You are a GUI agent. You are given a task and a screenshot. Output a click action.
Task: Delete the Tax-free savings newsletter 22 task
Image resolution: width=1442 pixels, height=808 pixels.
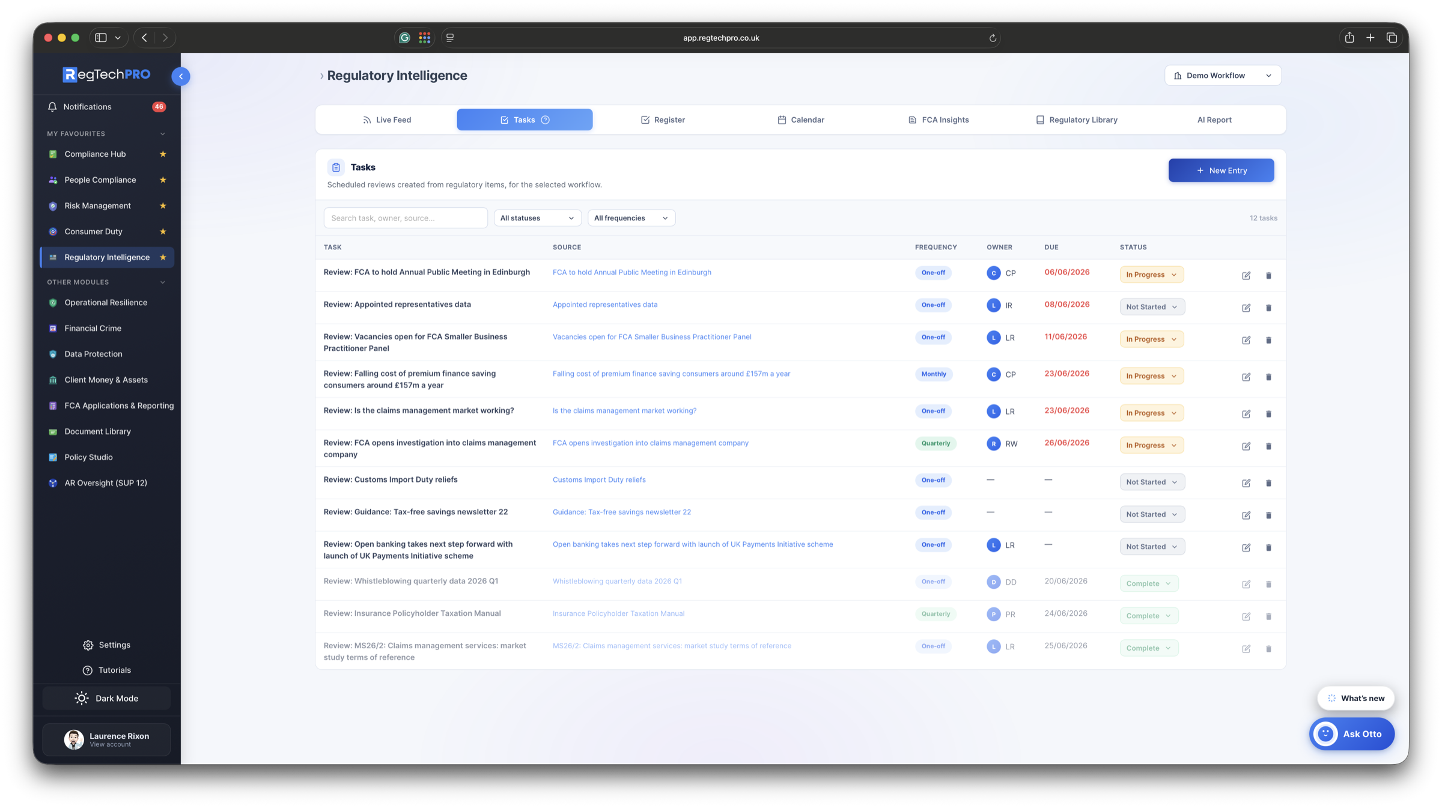[1268, 515]
